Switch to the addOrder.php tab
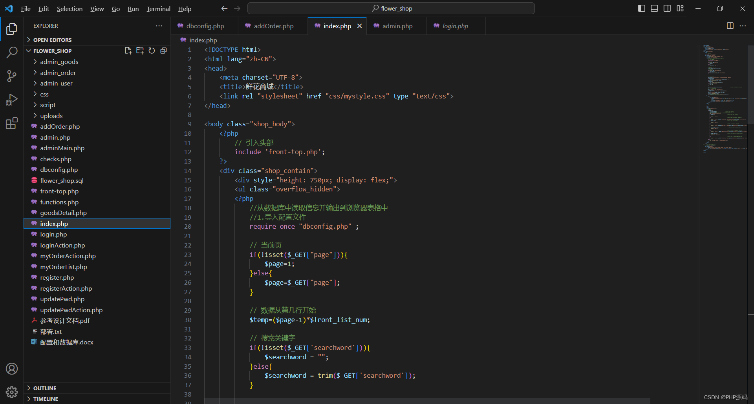 point(273,26)
